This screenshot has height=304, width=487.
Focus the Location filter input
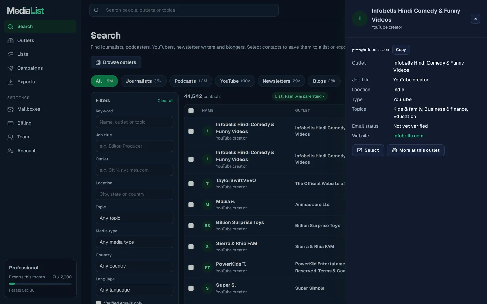(x=135, y=194)
